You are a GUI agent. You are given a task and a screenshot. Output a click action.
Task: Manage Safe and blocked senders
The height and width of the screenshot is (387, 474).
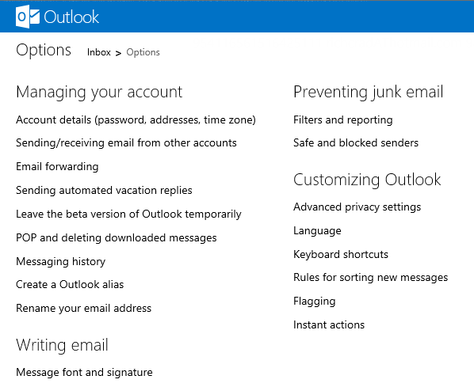[356, 142]
